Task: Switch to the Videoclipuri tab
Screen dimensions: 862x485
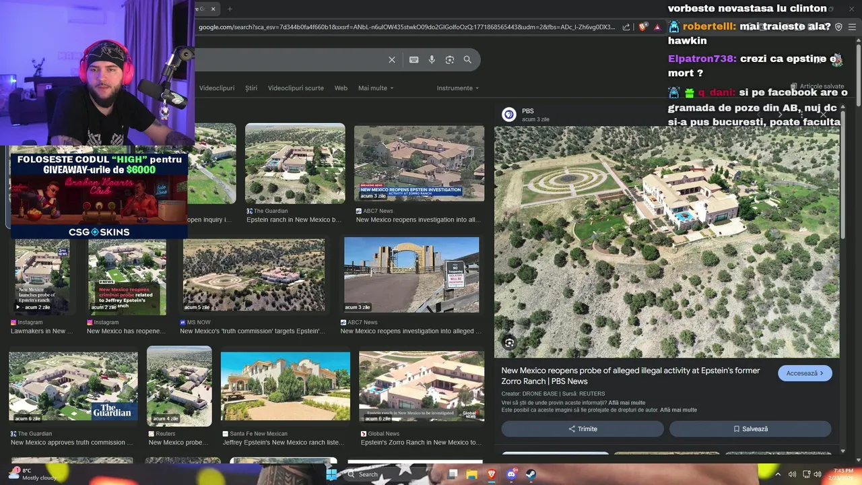Action: 217,88
